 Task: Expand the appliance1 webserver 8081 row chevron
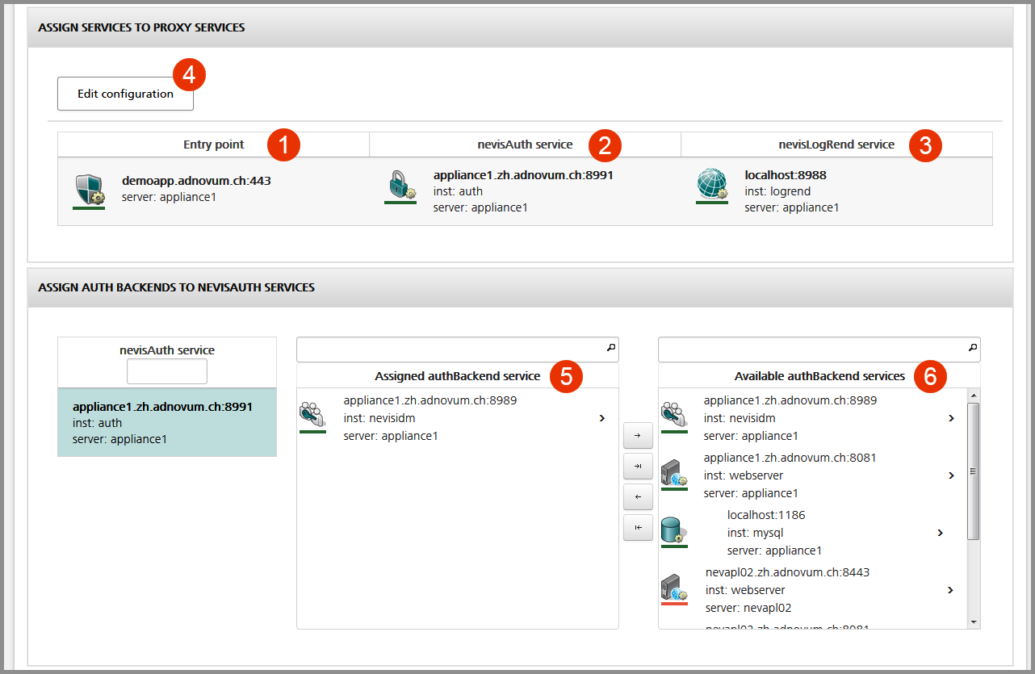click(951, 475)
